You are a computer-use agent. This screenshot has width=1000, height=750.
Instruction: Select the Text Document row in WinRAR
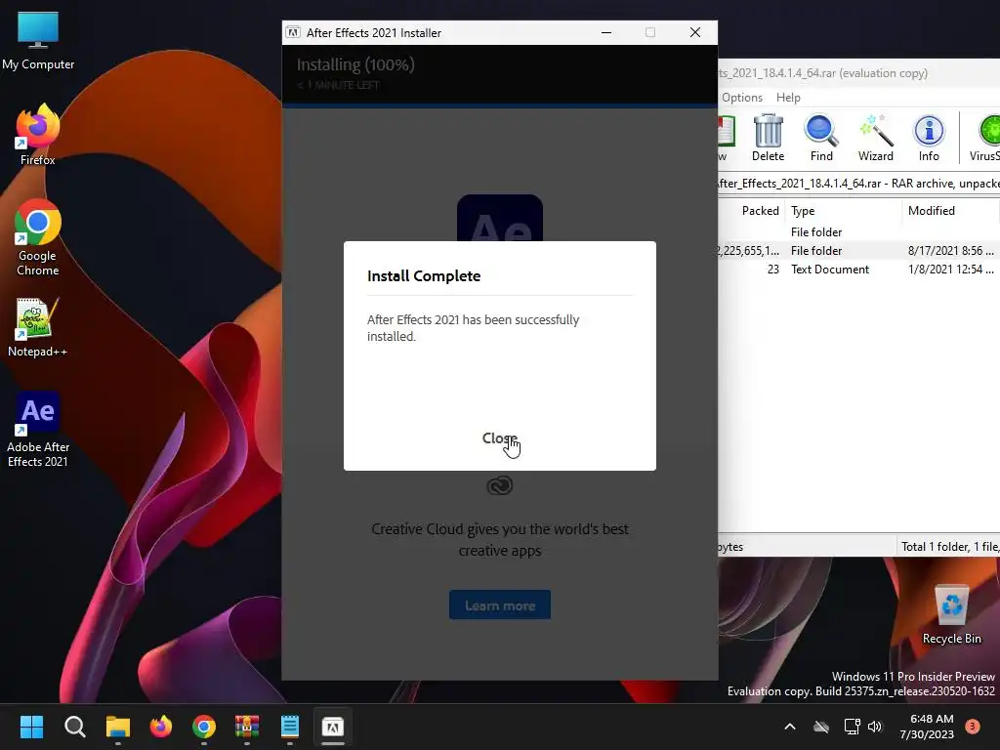tap(858, 270)
